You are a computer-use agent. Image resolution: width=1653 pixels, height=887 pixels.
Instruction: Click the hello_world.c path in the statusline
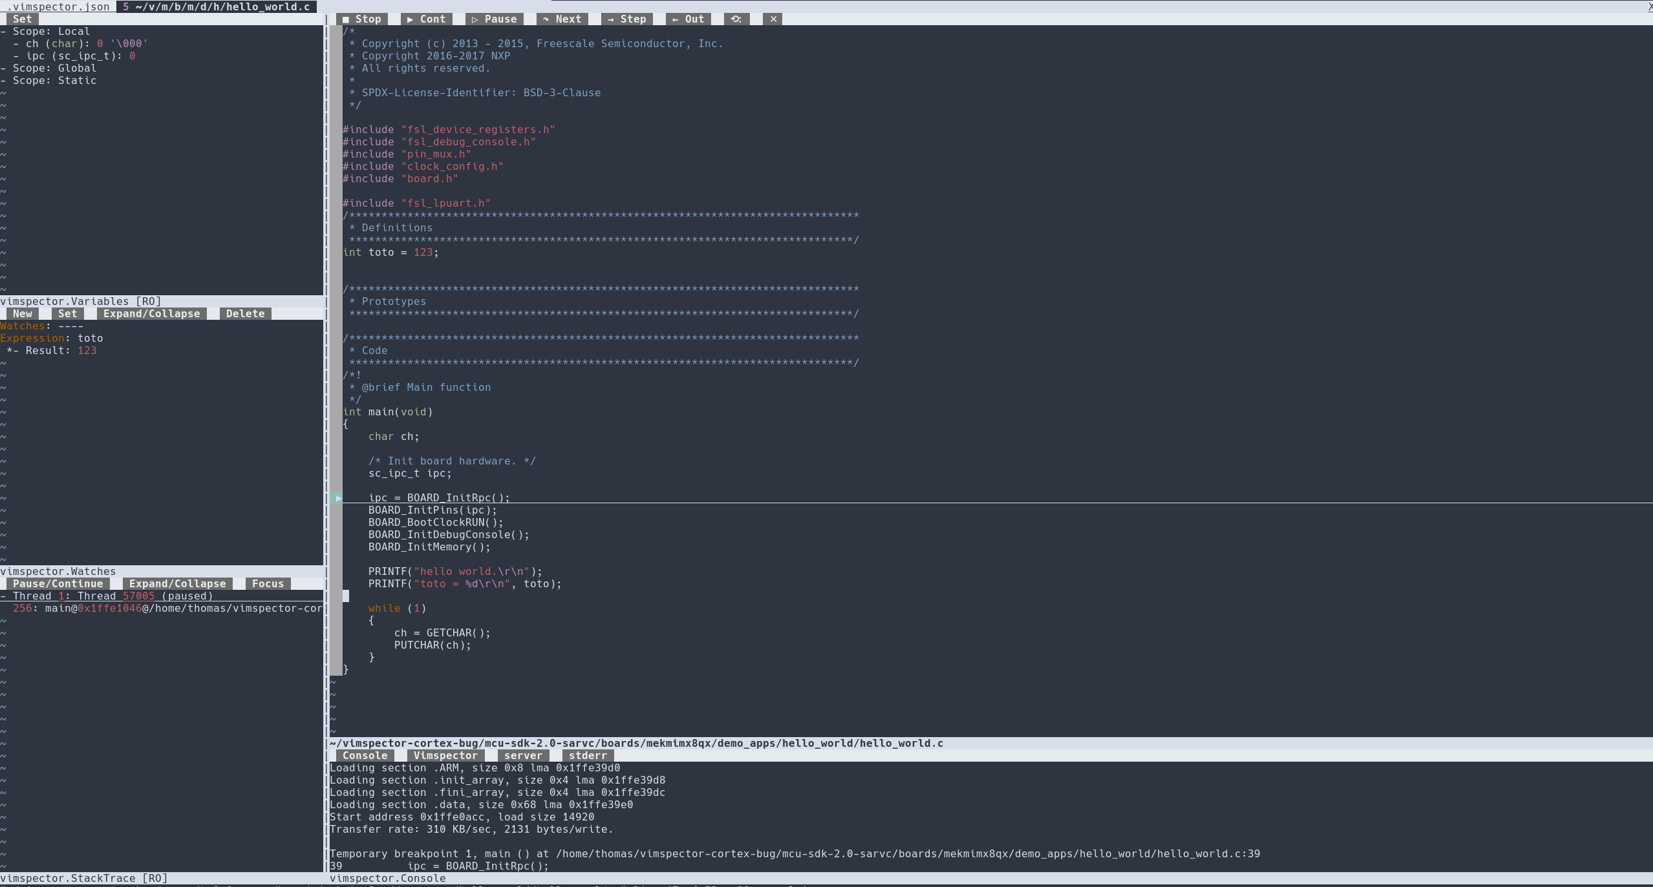[x=637, y=743]
